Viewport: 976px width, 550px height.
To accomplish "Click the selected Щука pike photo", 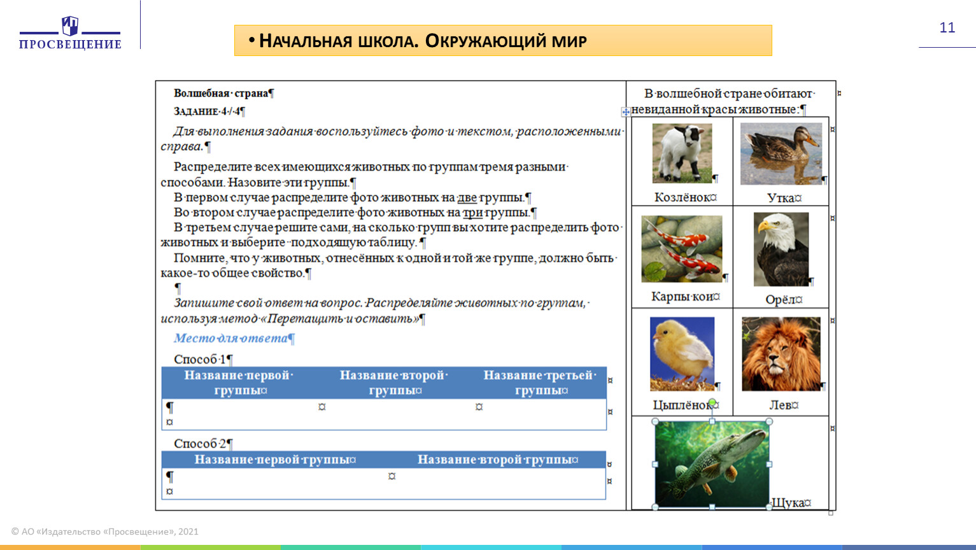I will click(x=712, y=464).
